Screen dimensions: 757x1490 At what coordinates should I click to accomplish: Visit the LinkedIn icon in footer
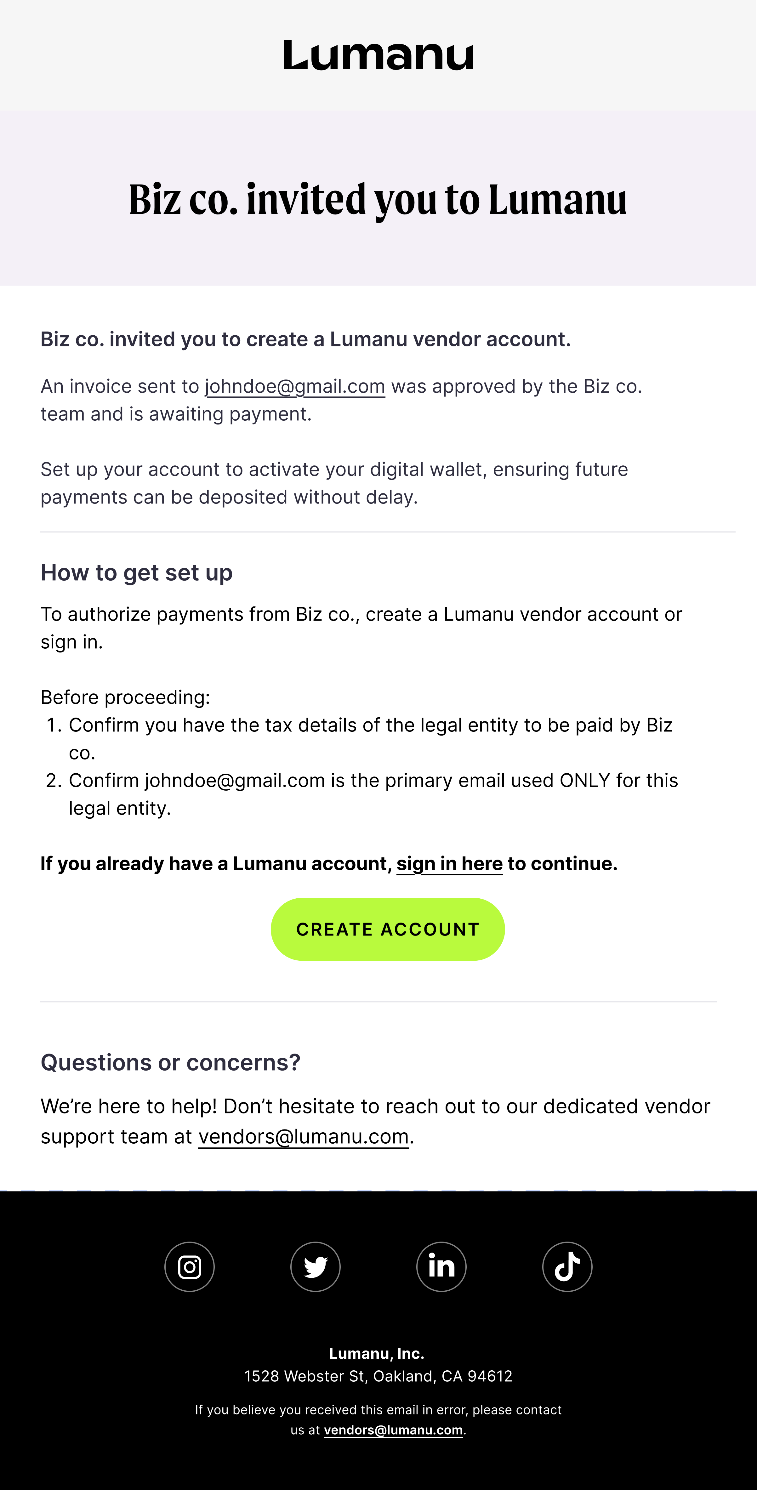441,1267
